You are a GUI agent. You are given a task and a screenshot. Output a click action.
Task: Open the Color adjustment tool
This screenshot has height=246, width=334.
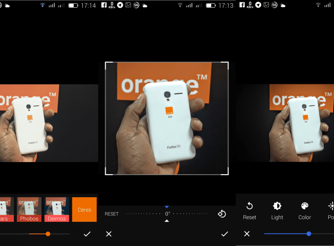tap(305, 211)
